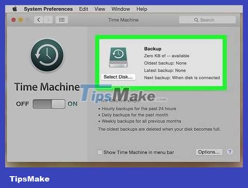Click the Backup disk drive icon

(118, 57)
